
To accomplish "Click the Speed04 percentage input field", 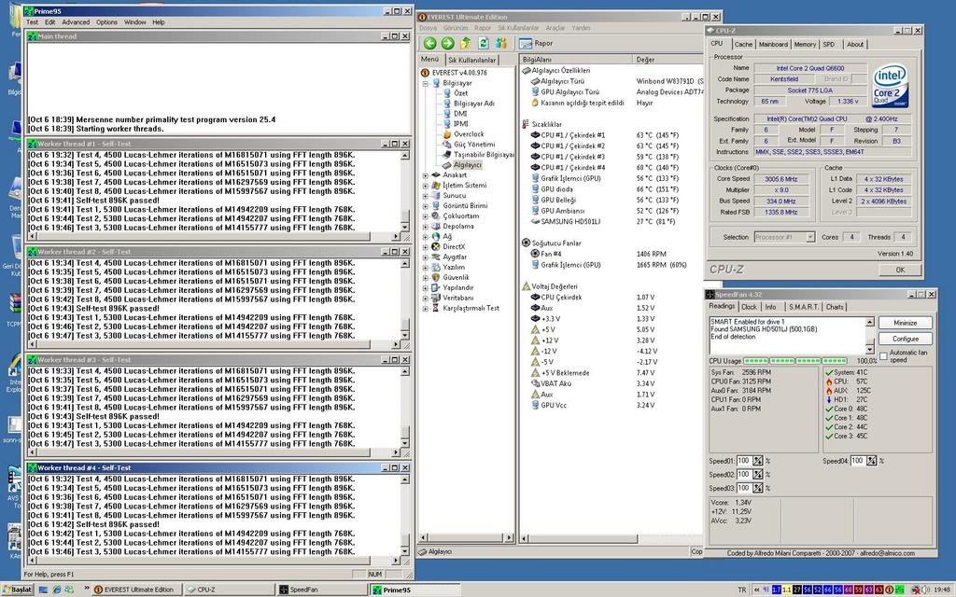I will pos(858,461).
